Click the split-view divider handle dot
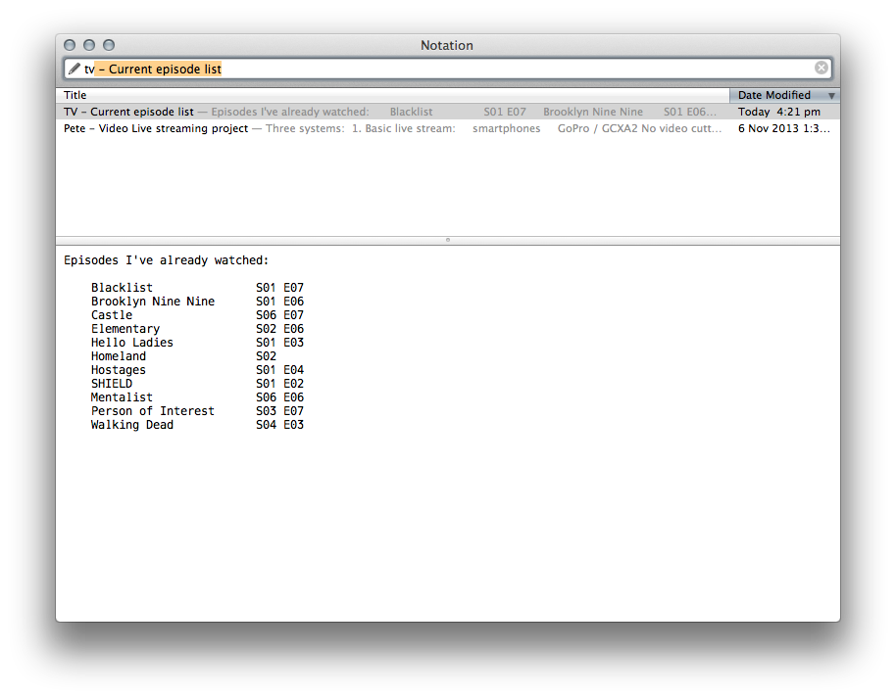Viewport: 896px width, 699px height. (448, 240)
